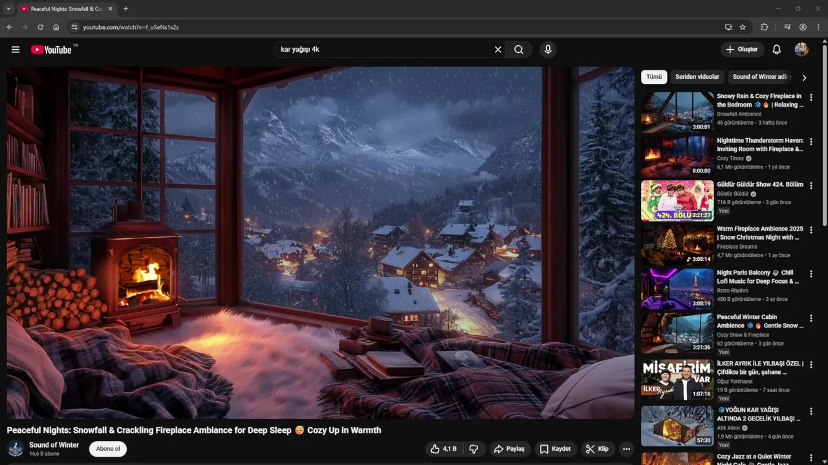The height and width of the screenshot is (465, 828).
Task: Open options for Snowy Rain & Cozy Fireplace
Action: click(811, 97)
